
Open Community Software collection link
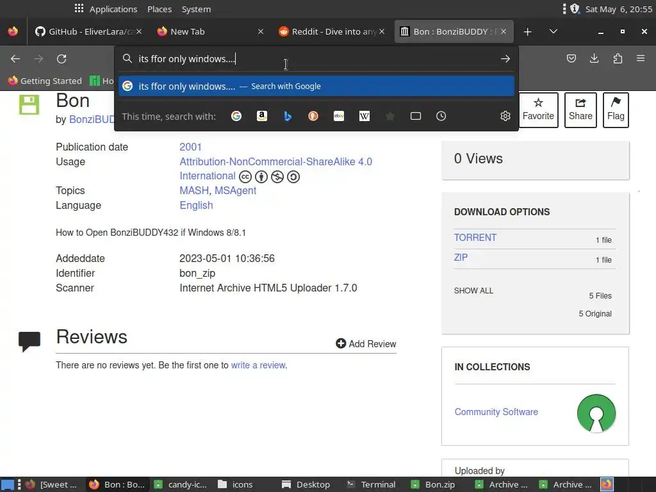(x=496, y=412)
